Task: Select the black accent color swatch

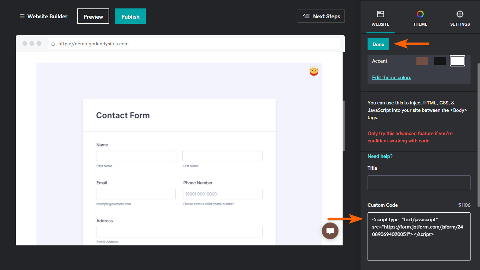Action: (x=440, y=61)
